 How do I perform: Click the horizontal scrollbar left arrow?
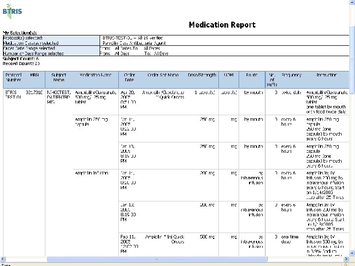pyautogui.click(x=3, y=259)
